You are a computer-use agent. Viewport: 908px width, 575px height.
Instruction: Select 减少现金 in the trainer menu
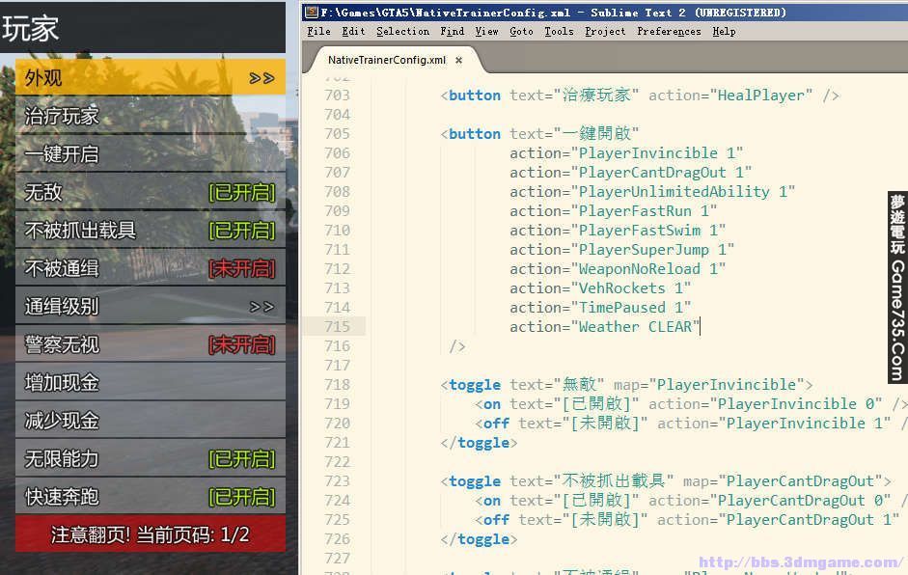(150, 421)
